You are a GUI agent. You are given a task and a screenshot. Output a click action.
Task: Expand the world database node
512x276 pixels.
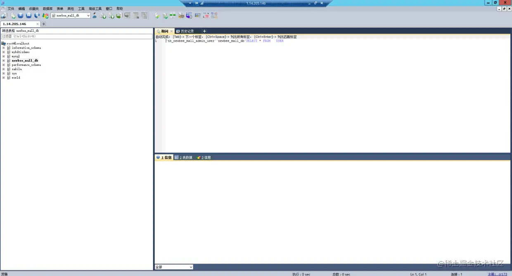coord(4,78)
